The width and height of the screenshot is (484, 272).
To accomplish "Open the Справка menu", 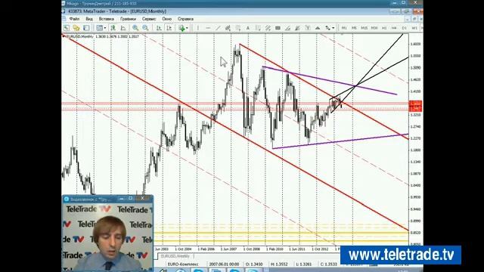I will (185, 19).
